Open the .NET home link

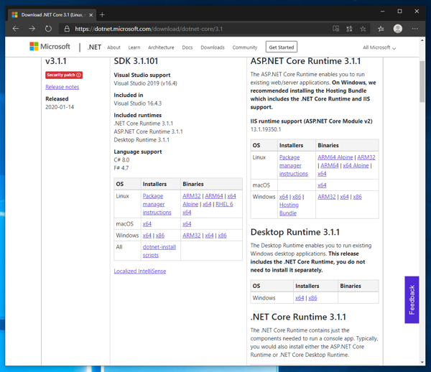[x=94, y=47]
